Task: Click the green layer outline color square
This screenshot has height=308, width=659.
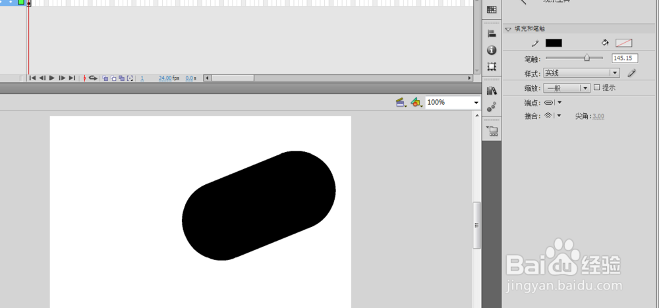Action: click(21, 2)
